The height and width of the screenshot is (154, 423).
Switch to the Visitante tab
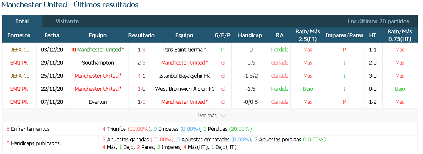pyautogui.click(x=67, y=21)
